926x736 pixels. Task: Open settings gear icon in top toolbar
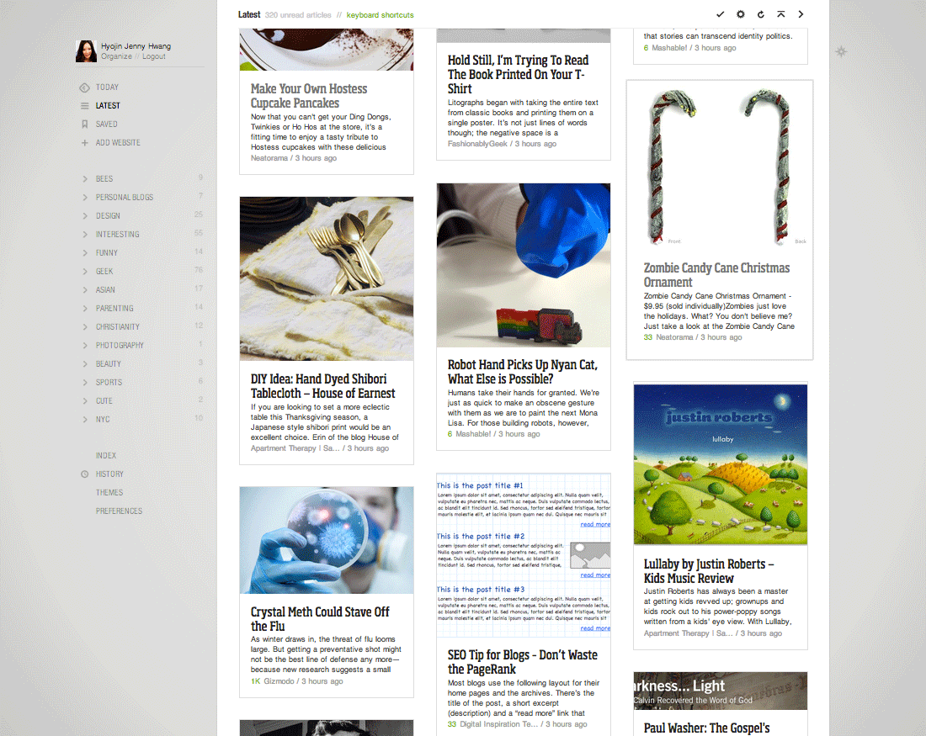[x=741, y=14]
